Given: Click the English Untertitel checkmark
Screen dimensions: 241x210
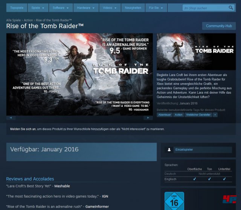Looking at the screenshot, I should click(224, 179).
